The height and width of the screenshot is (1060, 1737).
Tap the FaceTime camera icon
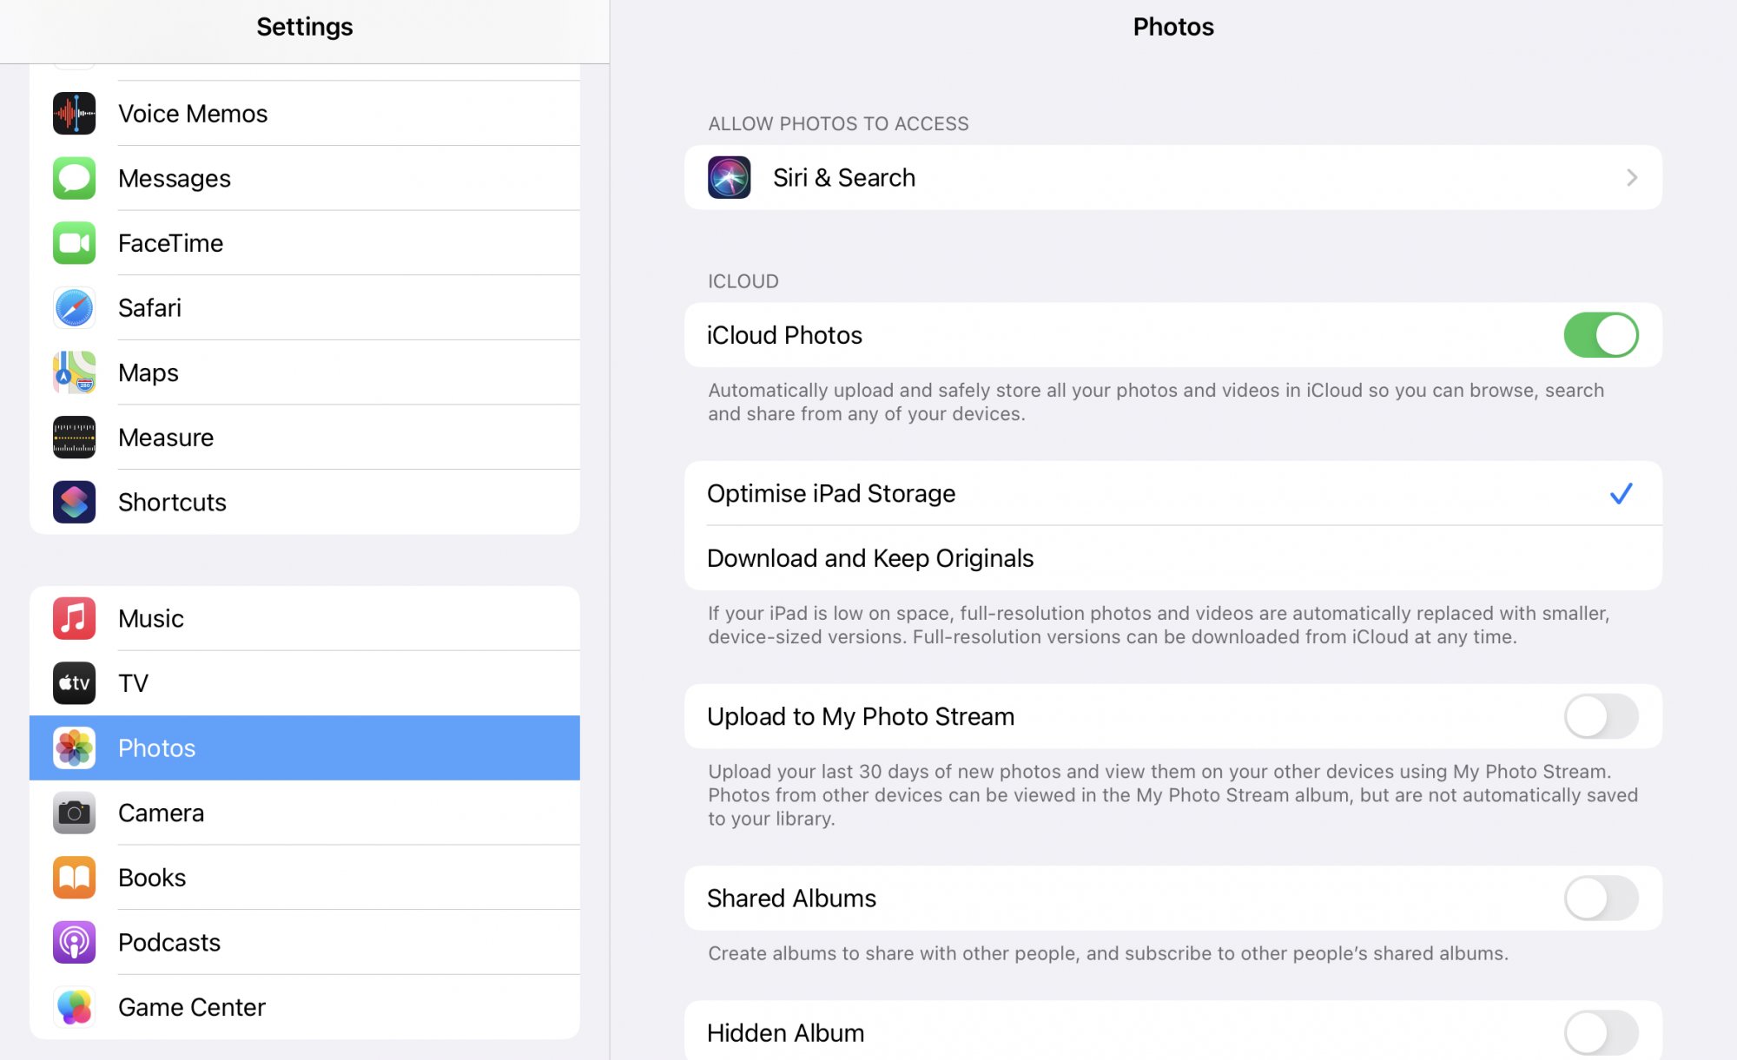point(74,243)
